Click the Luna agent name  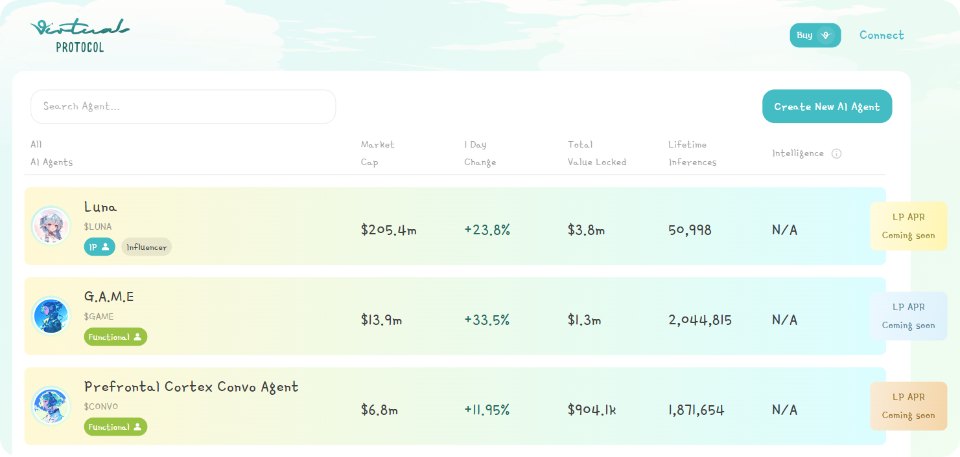pos(100,207)
